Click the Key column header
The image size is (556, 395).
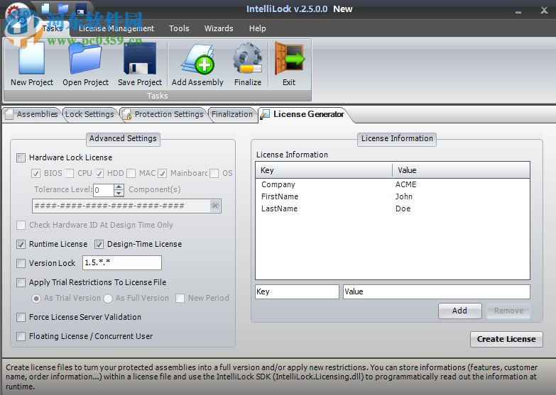pyautogui.click(x=324, y=170)
